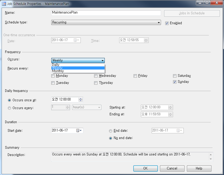Viewport: 224px width, 175px height.
Task: Open the hour(s) unit dropdown
Action: pos(87,107)
